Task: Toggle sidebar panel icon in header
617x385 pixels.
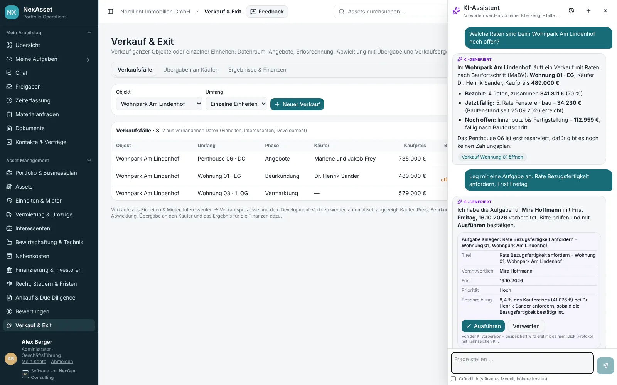Action: tap(110, 12)
